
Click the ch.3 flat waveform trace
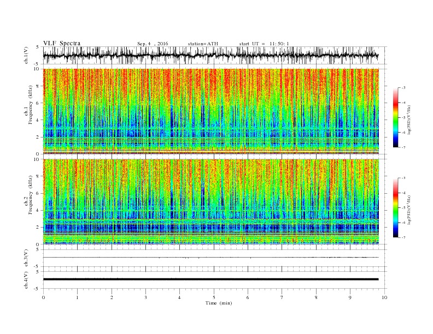(210, 258)
